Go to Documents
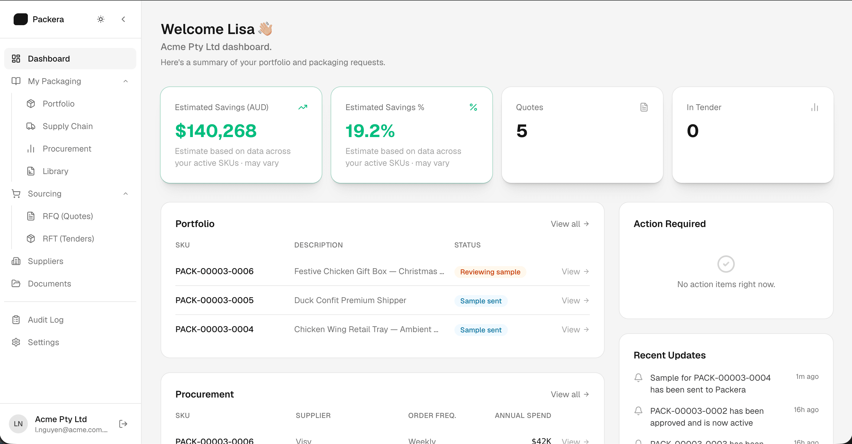The height and width of the screenshot is (444, 852). click(x=49, y=284)
